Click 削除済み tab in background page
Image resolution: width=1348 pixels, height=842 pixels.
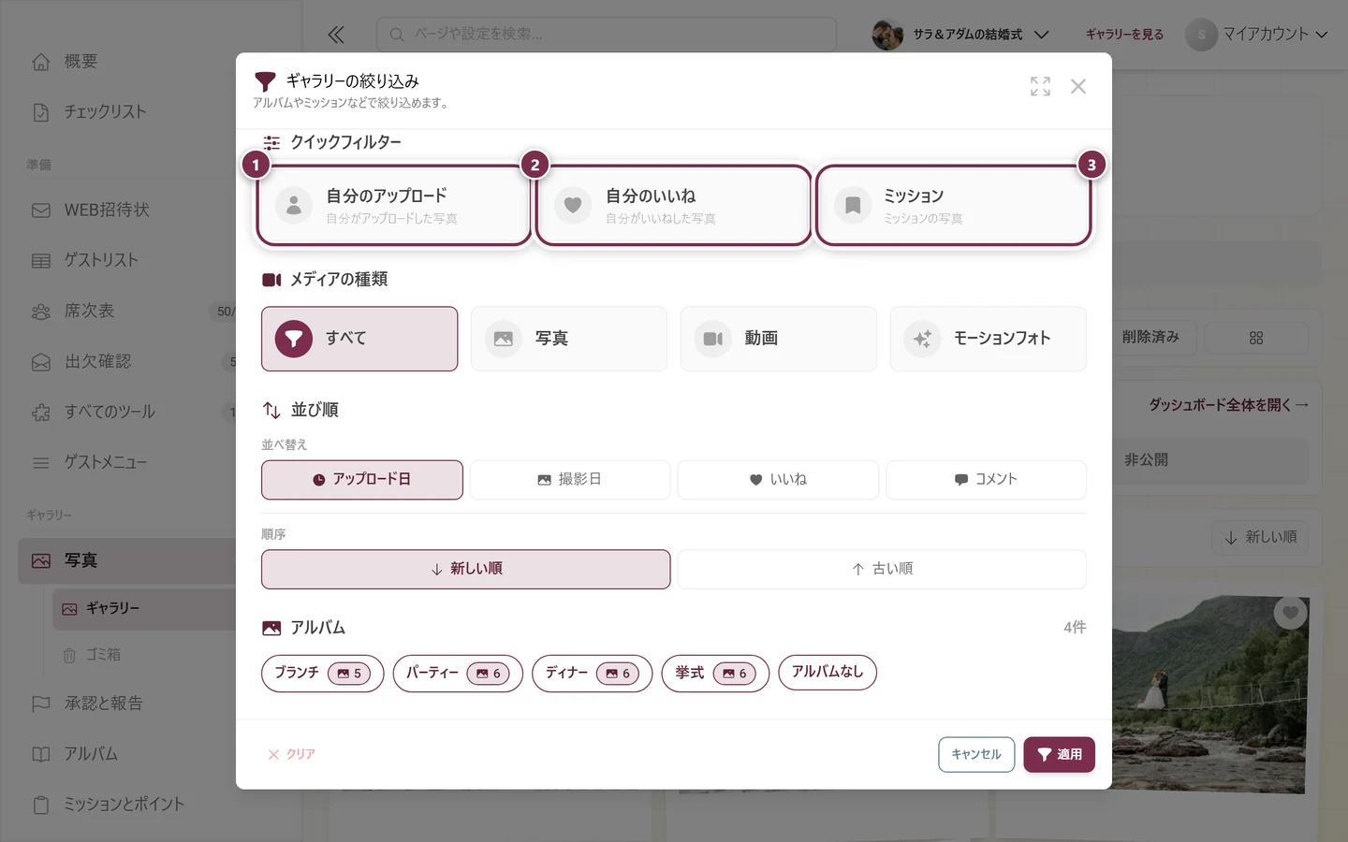pyautogui.click(x=1150, y=338)
